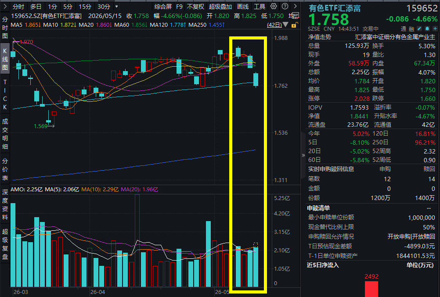Click the 超级叠加 overlay button
The image size is (440, 297).
(x=220, y=7)
